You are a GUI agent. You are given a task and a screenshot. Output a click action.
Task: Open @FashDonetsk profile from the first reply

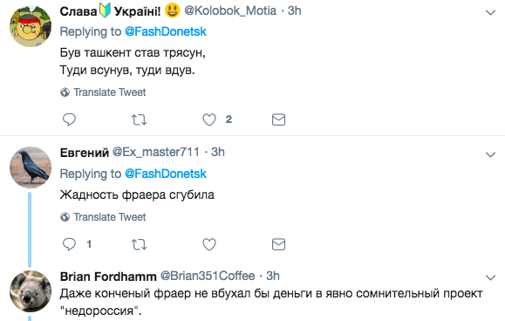pyautogui.click(x=165, y=31)
